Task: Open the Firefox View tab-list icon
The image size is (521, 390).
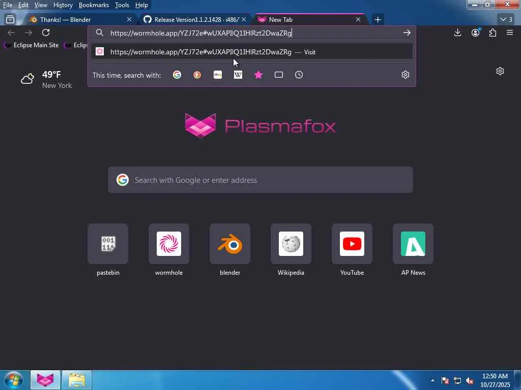Action: point(10,20)
